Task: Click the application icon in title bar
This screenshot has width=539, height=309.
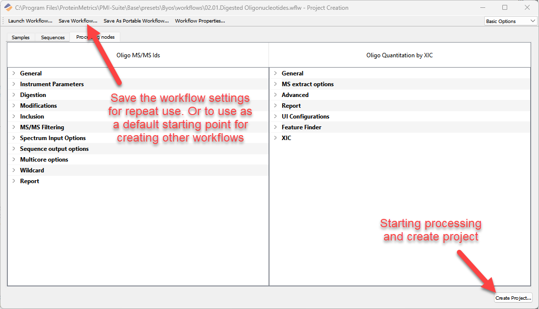Action: pyautogui.click(x=8, y=7)
